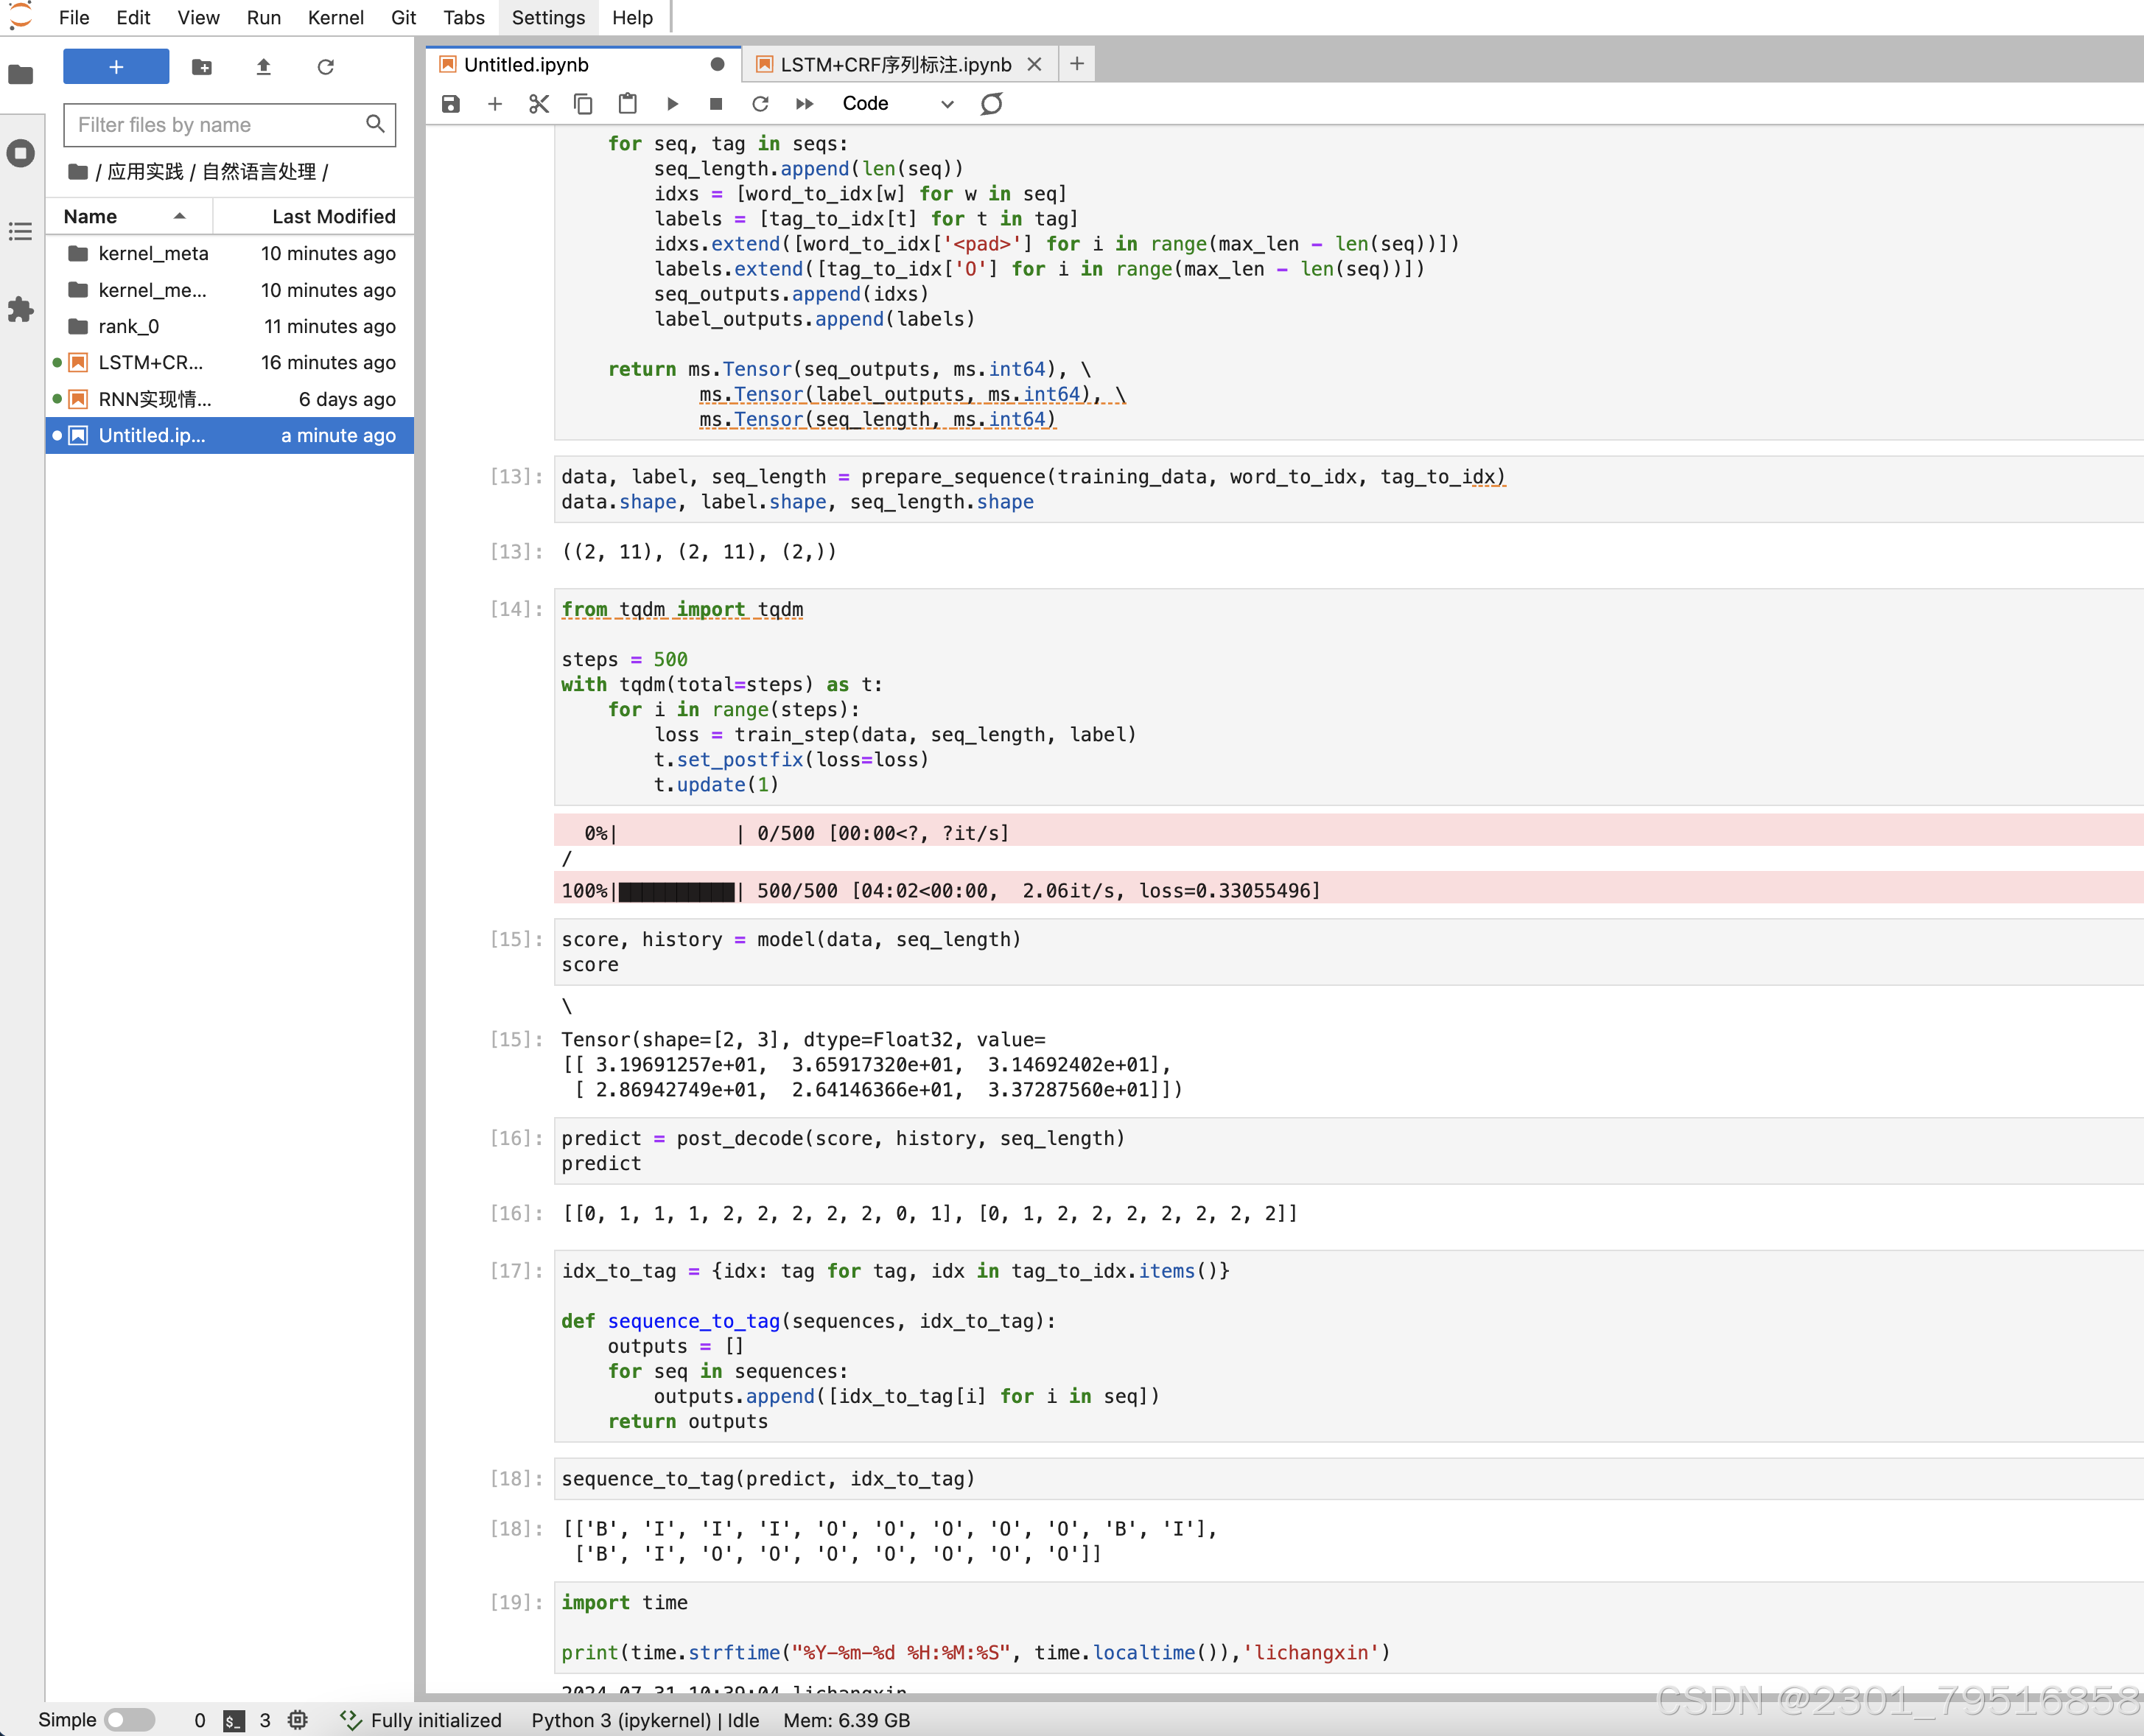Open the Code cell type dropdown
Screen dimensions: 2144x1736
pos(897,104)
